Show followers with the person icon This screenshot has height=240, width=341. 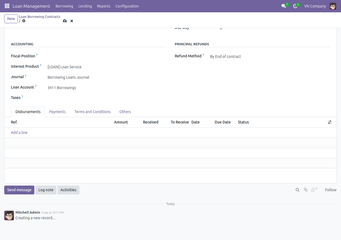[x=314, y=190]
